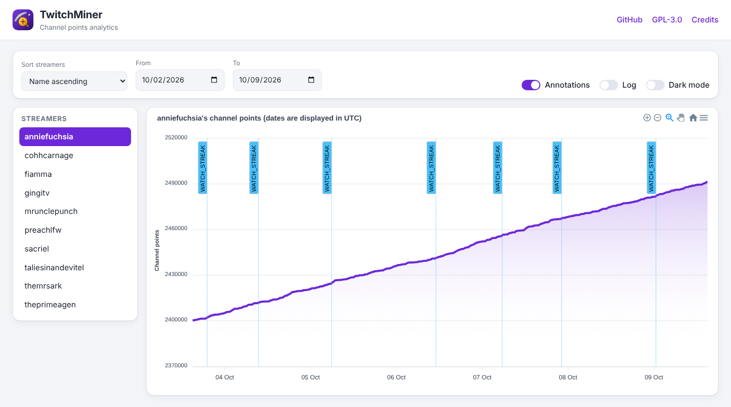Visit the GPL-3.0 license link

coord(667,20)
